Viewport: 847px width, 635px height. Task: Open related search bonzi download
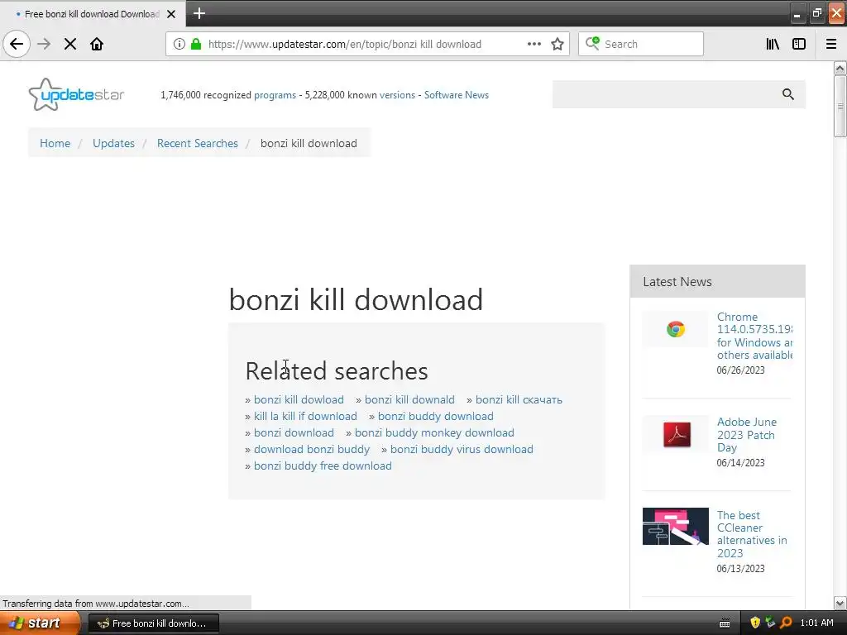(x=294, y=432)
